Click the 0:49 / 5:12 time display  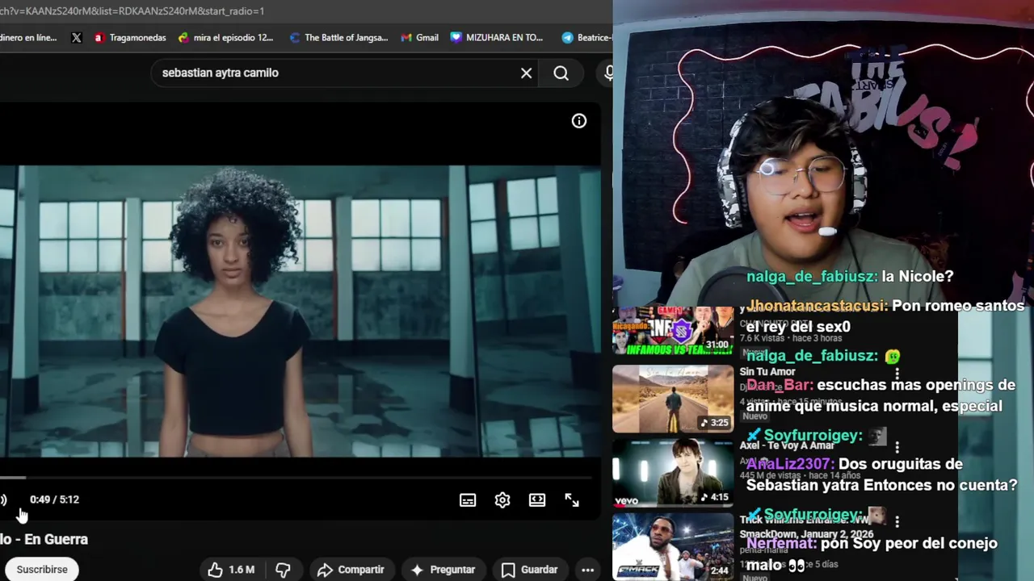[54, 499]
